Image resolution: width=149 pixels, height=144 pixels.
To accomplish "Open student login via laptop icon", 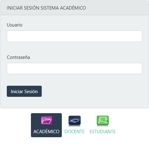I will [103, 121].
